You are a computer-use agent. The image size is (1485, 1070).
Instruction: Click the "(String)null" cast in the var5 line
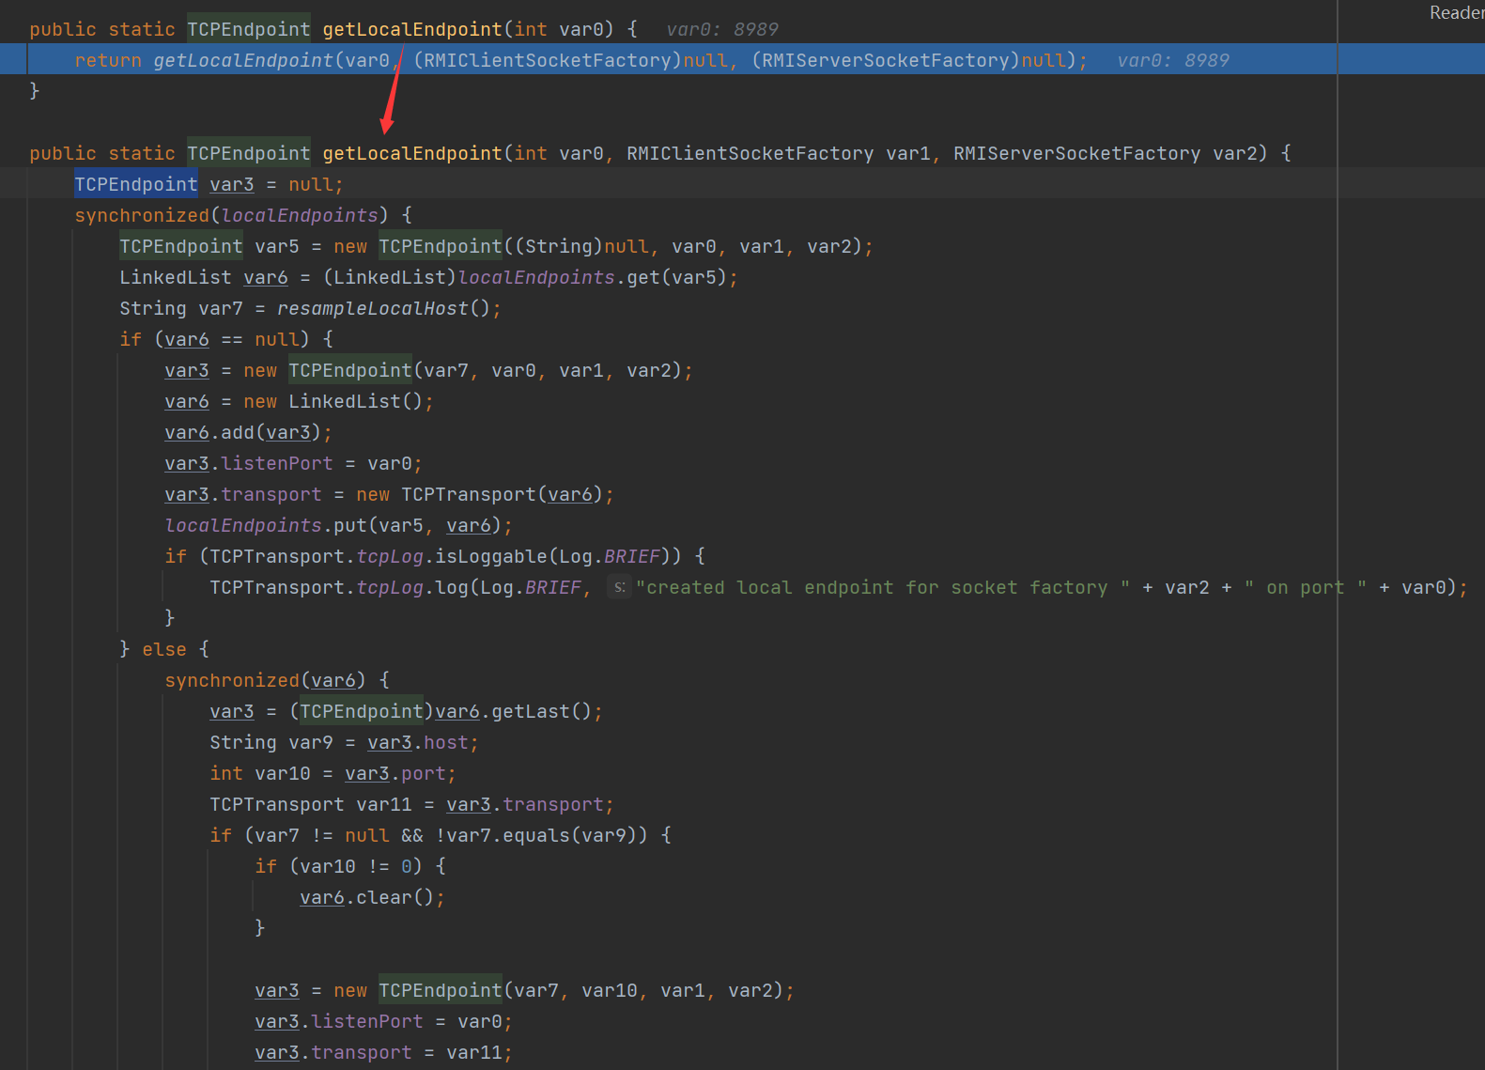click(581, 246)
